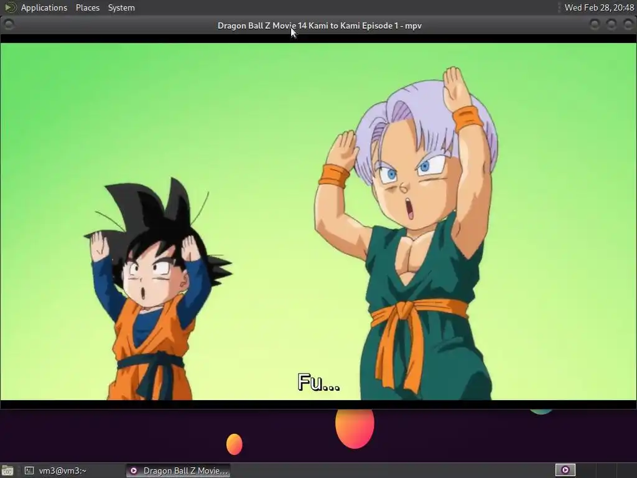Open the Applications menu

tap(44, 7)
